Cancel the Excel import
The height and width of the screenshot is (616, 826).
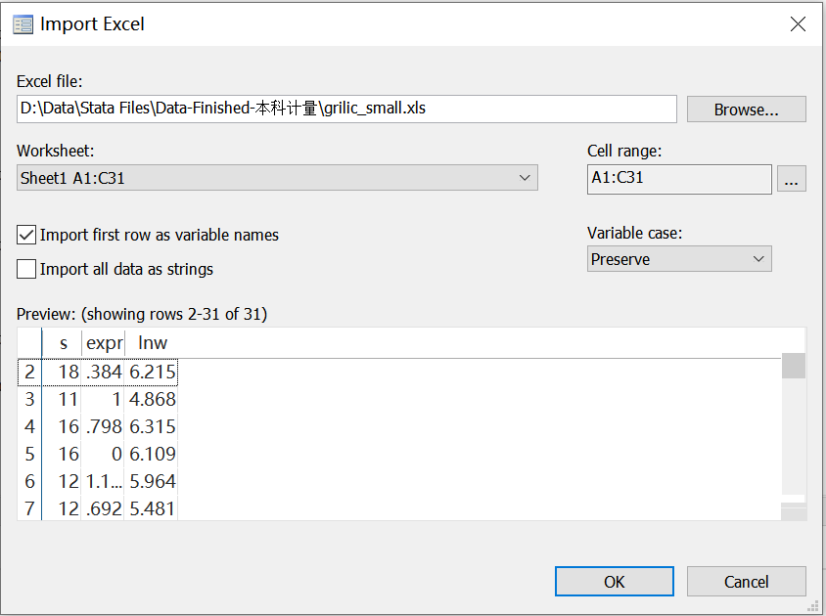746,581
